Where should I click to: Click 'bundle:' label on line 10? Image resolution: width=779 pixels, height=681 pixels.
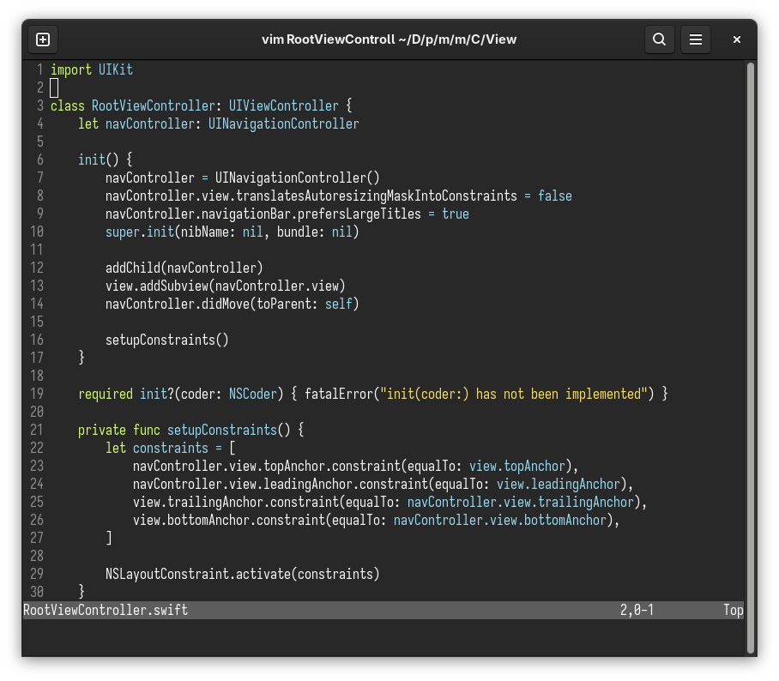[300, 232]
